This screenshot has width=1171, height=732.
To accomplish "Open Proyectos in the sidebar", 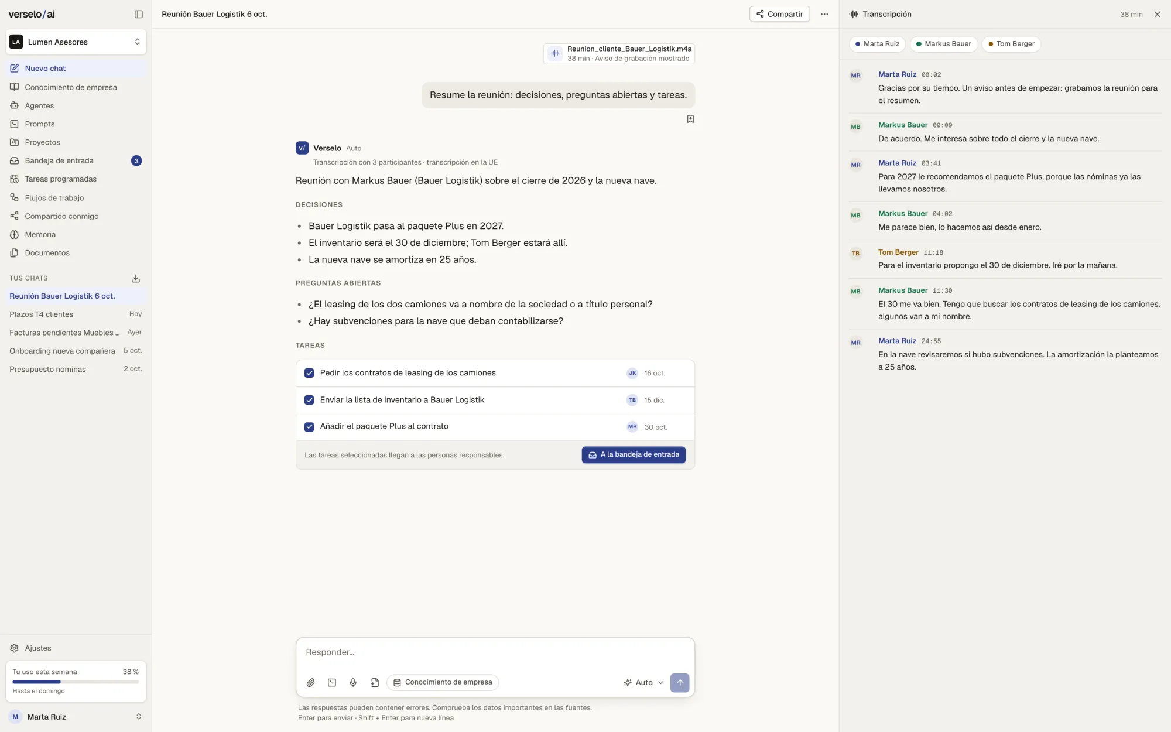I will (76, 142).
